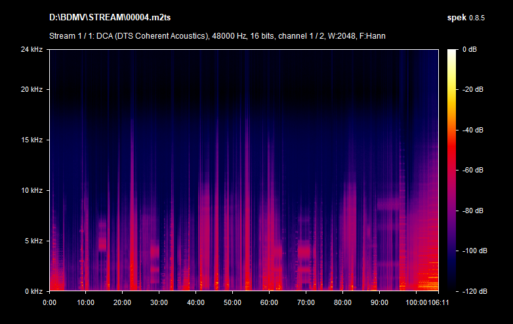Click the 20 kHz frequency axis label
Viewport: 513px width, 324px height.
31,89
